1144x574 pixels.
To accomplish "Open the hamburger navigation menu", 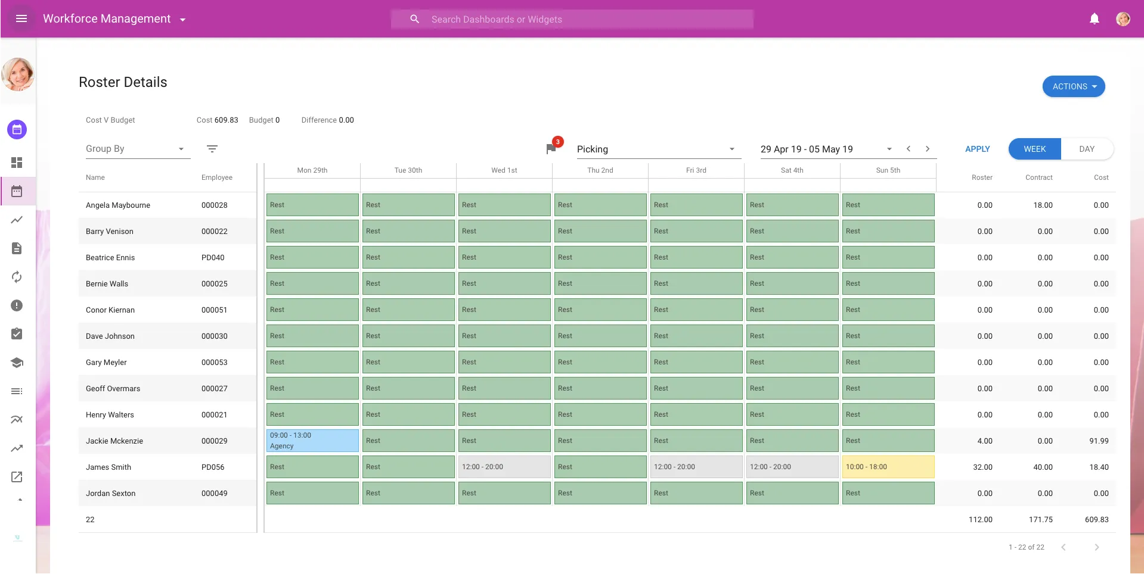I will (21, 18).
